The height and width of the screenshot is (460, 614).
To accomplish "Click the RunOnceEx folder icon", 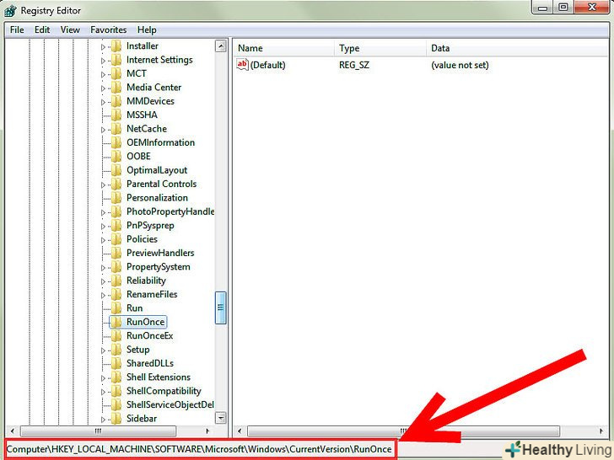I will click(x=116, y=336).
